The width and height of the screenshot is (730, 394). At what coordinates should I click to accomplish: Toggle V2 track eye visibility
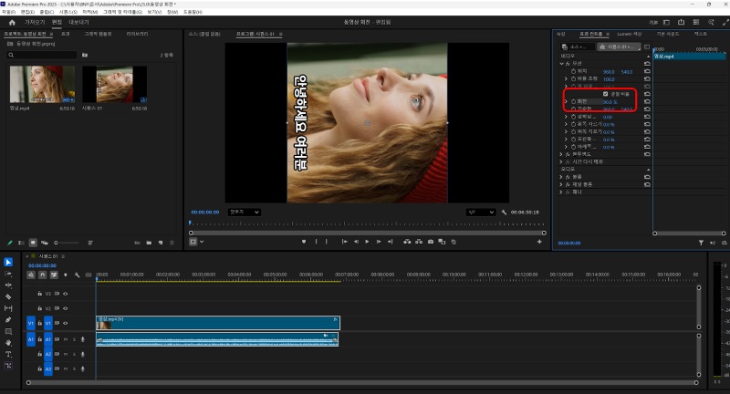point(65,308)
